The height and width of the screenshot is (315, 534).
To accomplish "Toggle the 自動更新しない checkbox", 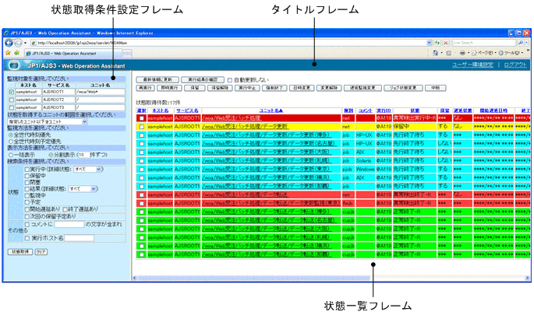I will (x=229, y=80).
